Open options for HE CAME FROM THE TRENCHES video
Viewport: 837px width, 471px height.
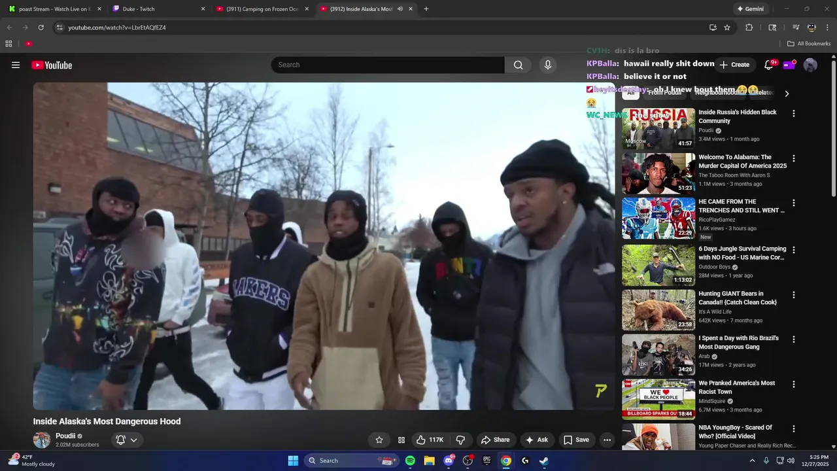click(x=794, y=203)
